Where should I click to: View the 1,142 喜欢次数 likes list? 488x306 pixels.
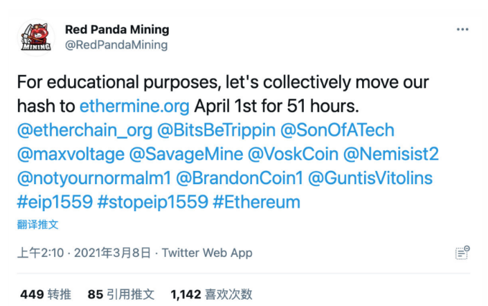[x=211, y=294]
